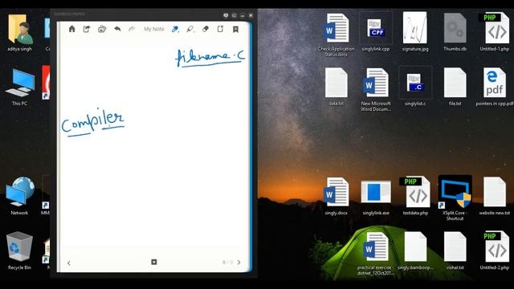Screen dimensions: 514x289
Task: Open the share/export icon in note toolbar
Action: tap(87, 29)
